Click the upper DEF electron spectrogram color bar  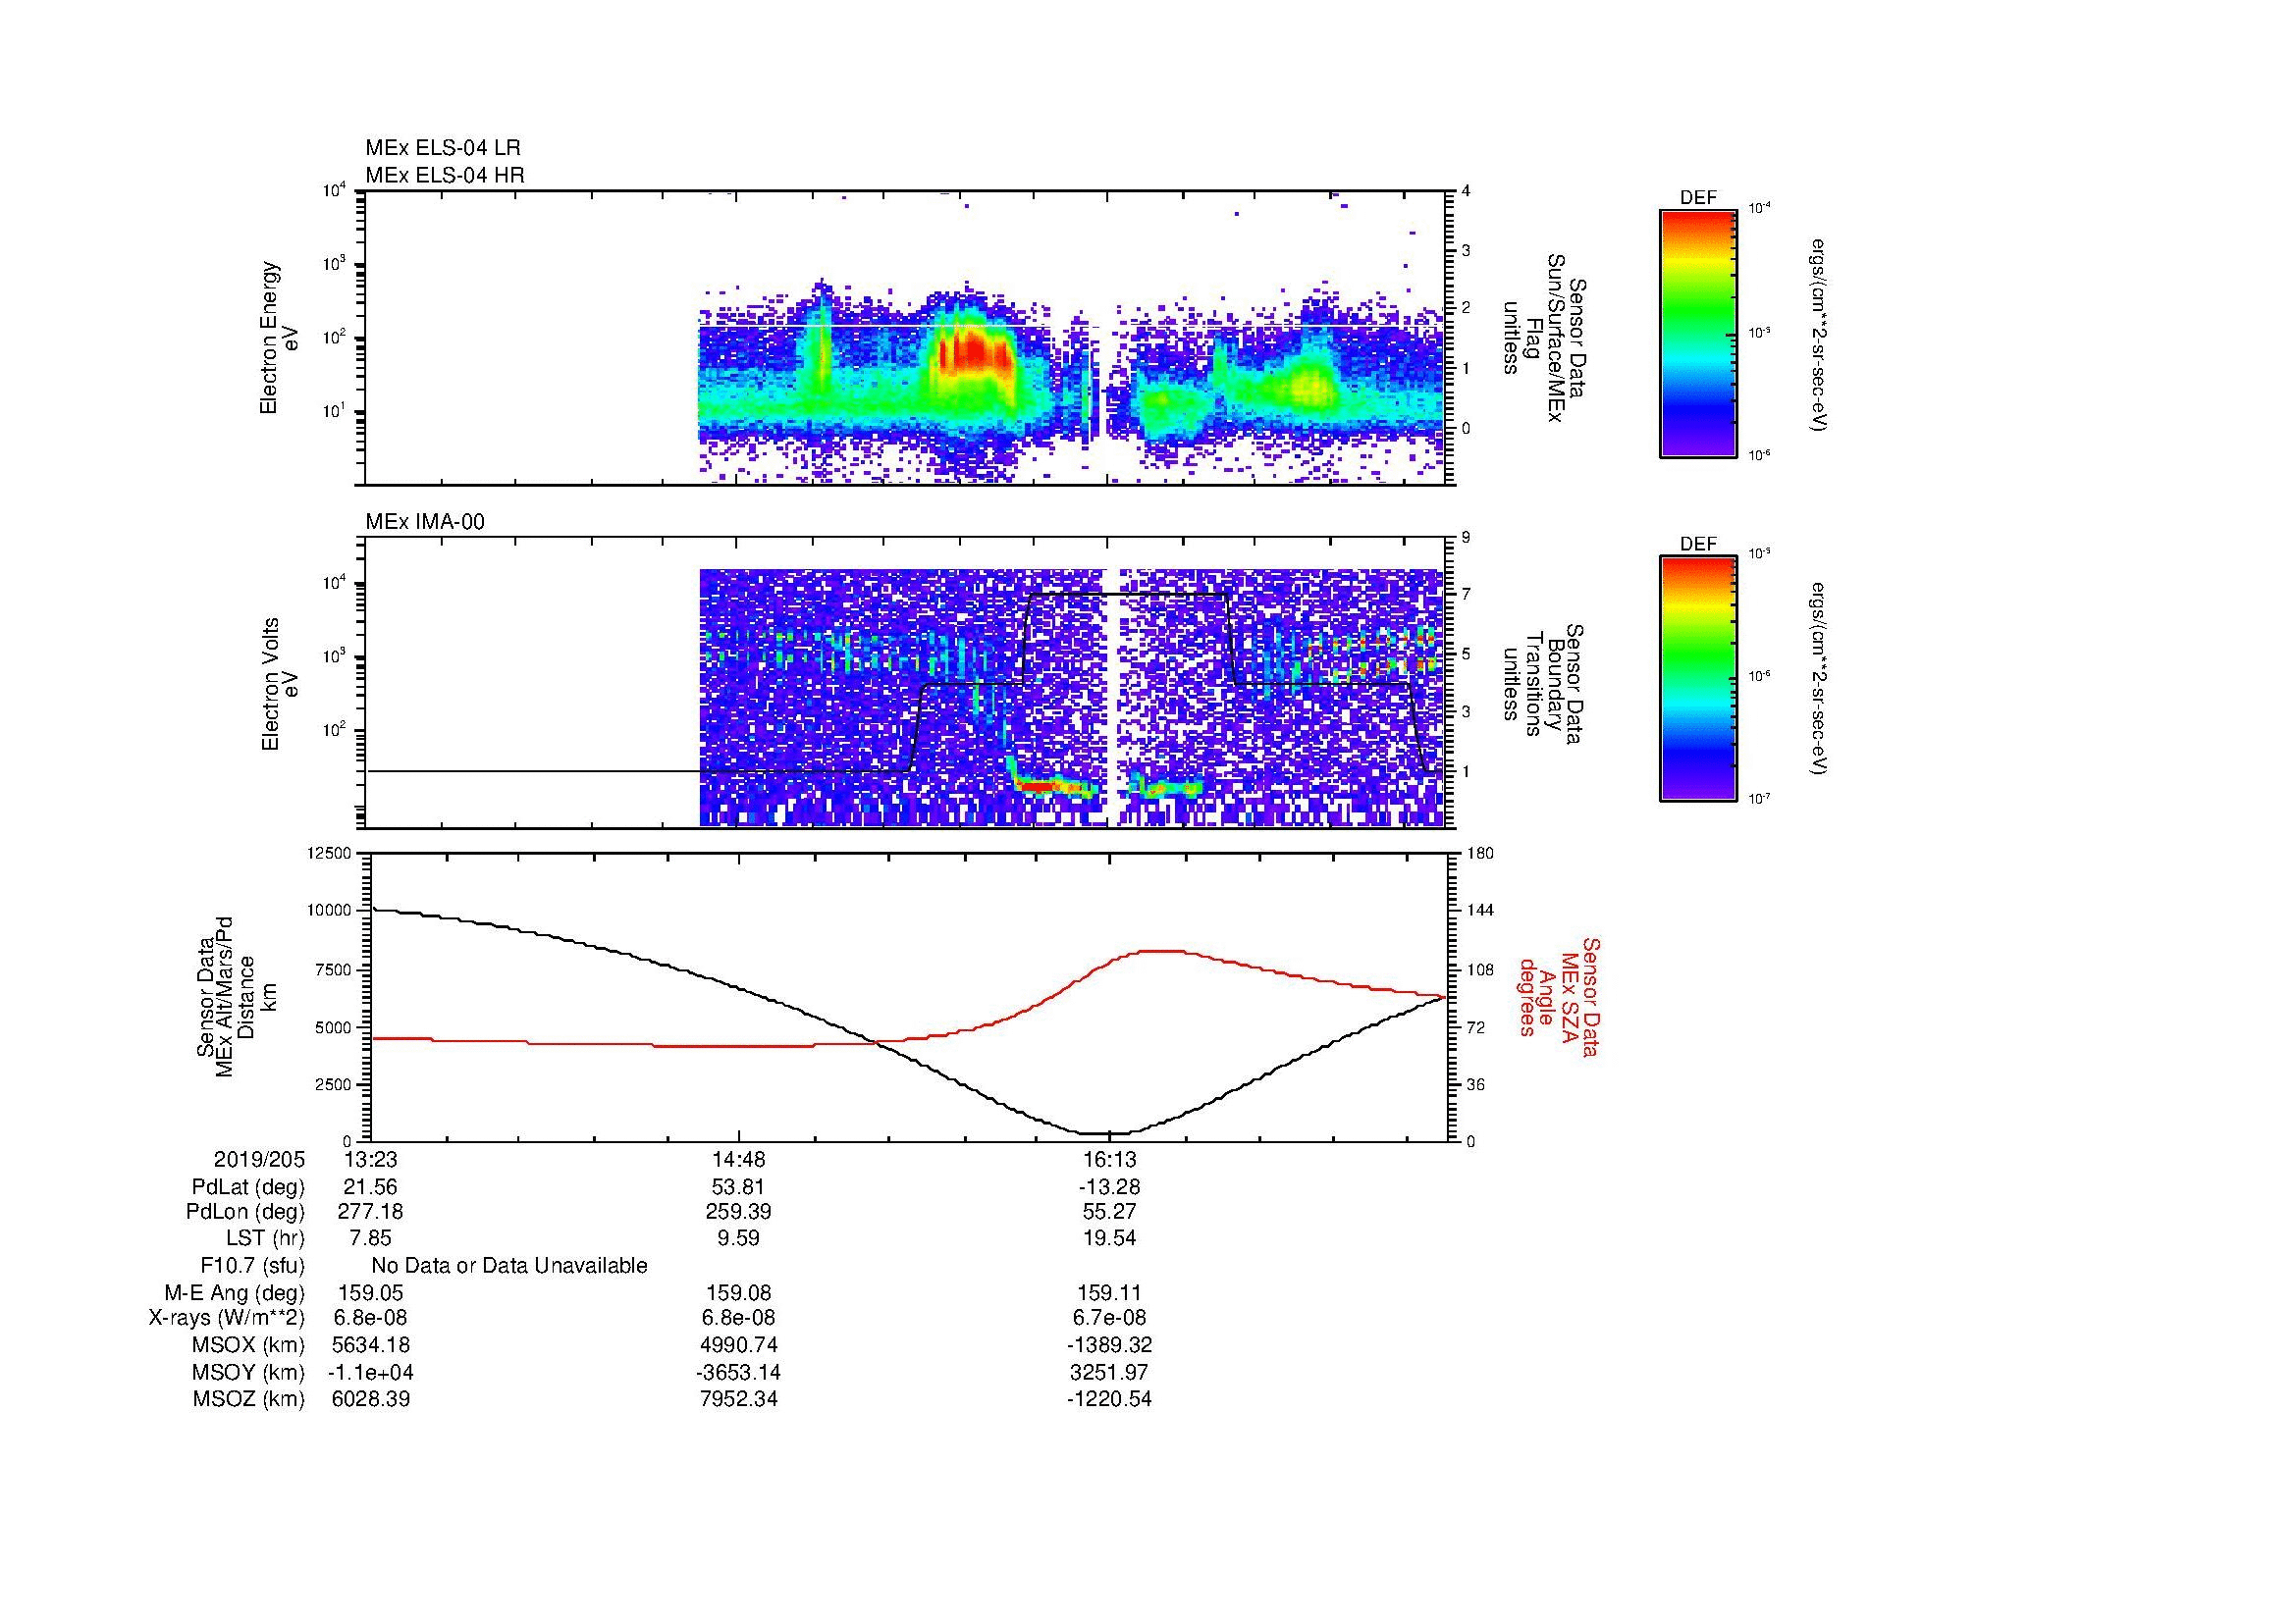(1698, 333)
